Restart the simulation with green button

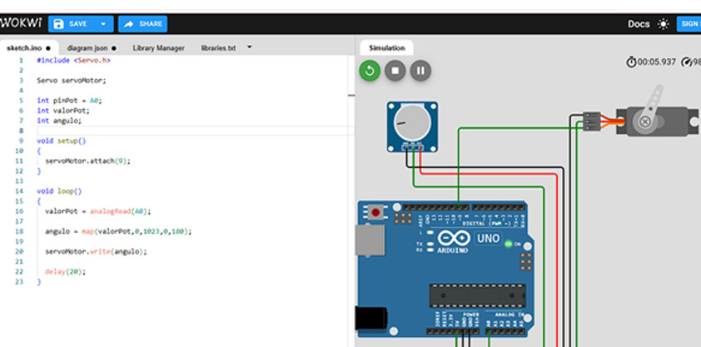(x=370, y=71)
